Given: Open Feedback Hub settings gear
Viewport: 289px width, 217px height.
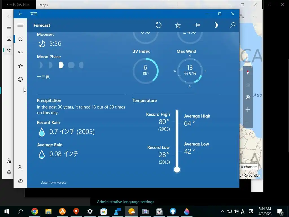Looking at the screenshot, I should tap(9, 172).
